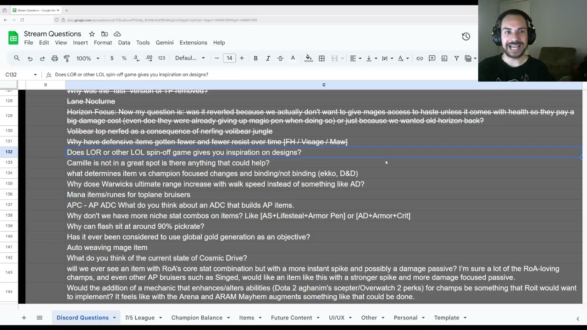587x330 pixels.
Task: Open table views icon dropdown
Action: [x=471, y=58]
